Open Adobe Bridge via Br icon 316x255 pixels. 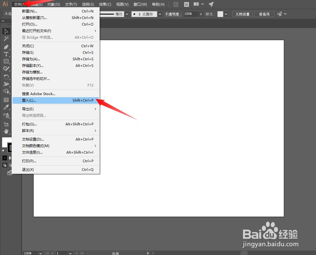(x=176, y=4)
